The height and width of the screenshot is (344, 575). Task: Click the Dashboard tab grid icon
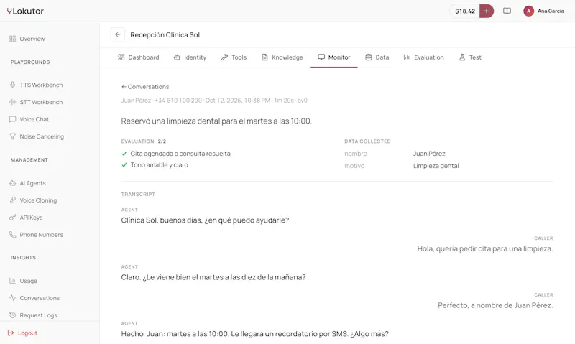click(121, 57)
